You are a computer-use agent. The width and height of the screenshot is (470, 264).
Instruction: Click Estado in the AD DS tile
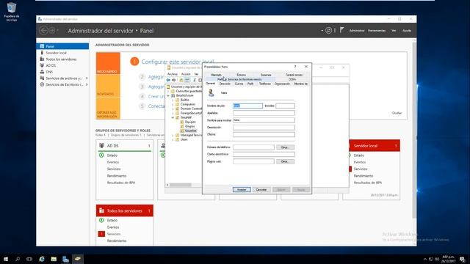(112, 155)
